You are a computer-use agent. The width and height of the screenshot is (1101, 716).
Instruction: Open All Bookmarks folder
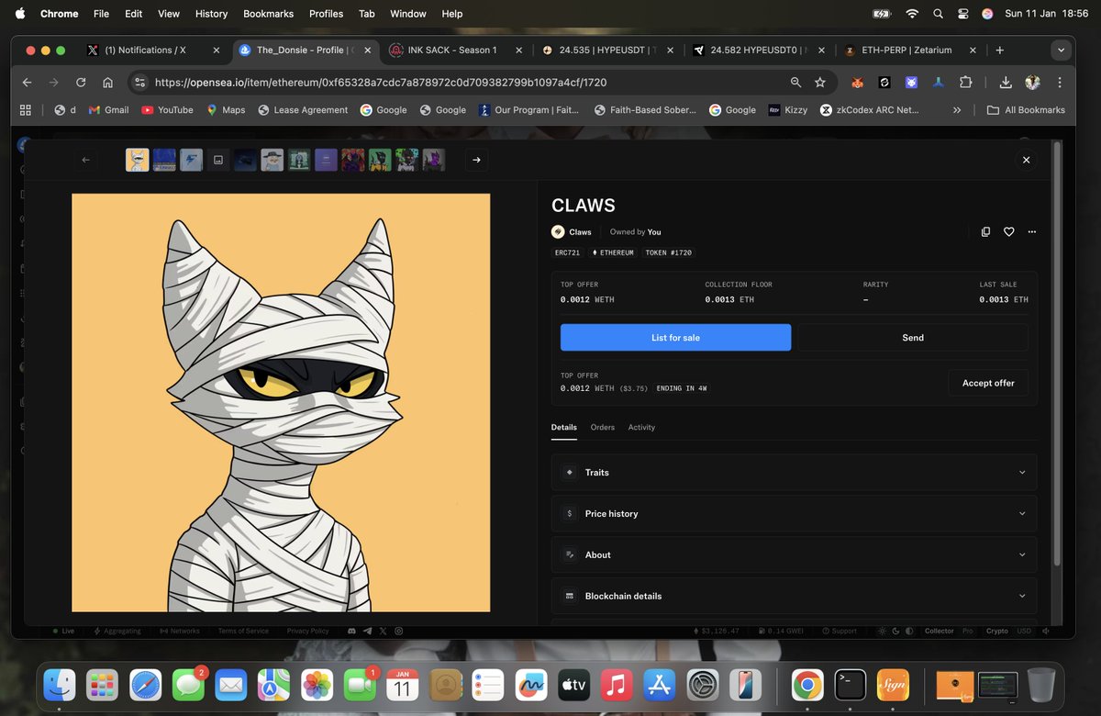[1026, 110]
